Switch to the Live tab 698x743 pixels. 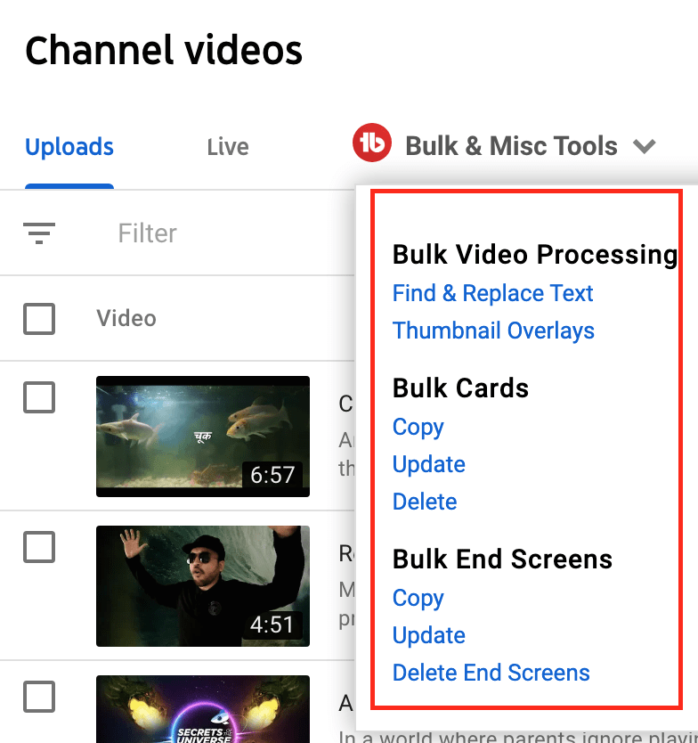pyautogui.click(x=228, y=147)
